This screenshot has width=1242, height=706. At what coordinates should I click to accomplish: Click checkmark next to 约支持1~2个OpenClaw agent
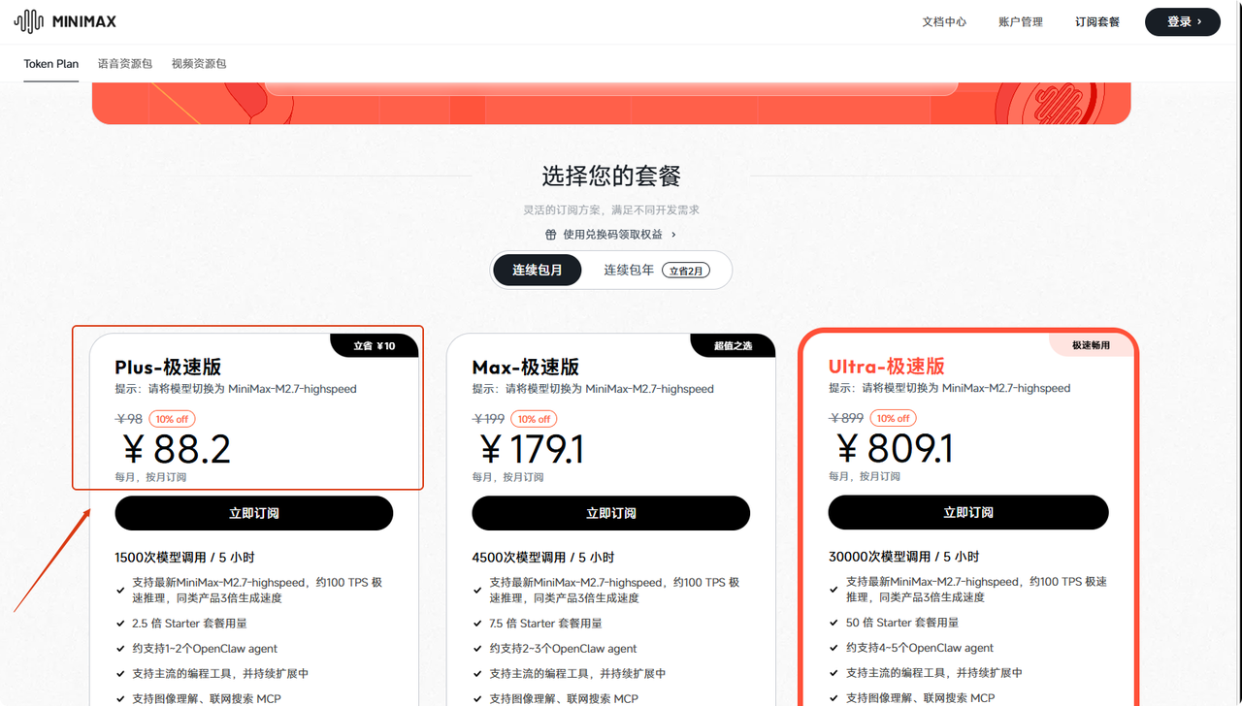point(120,649)
